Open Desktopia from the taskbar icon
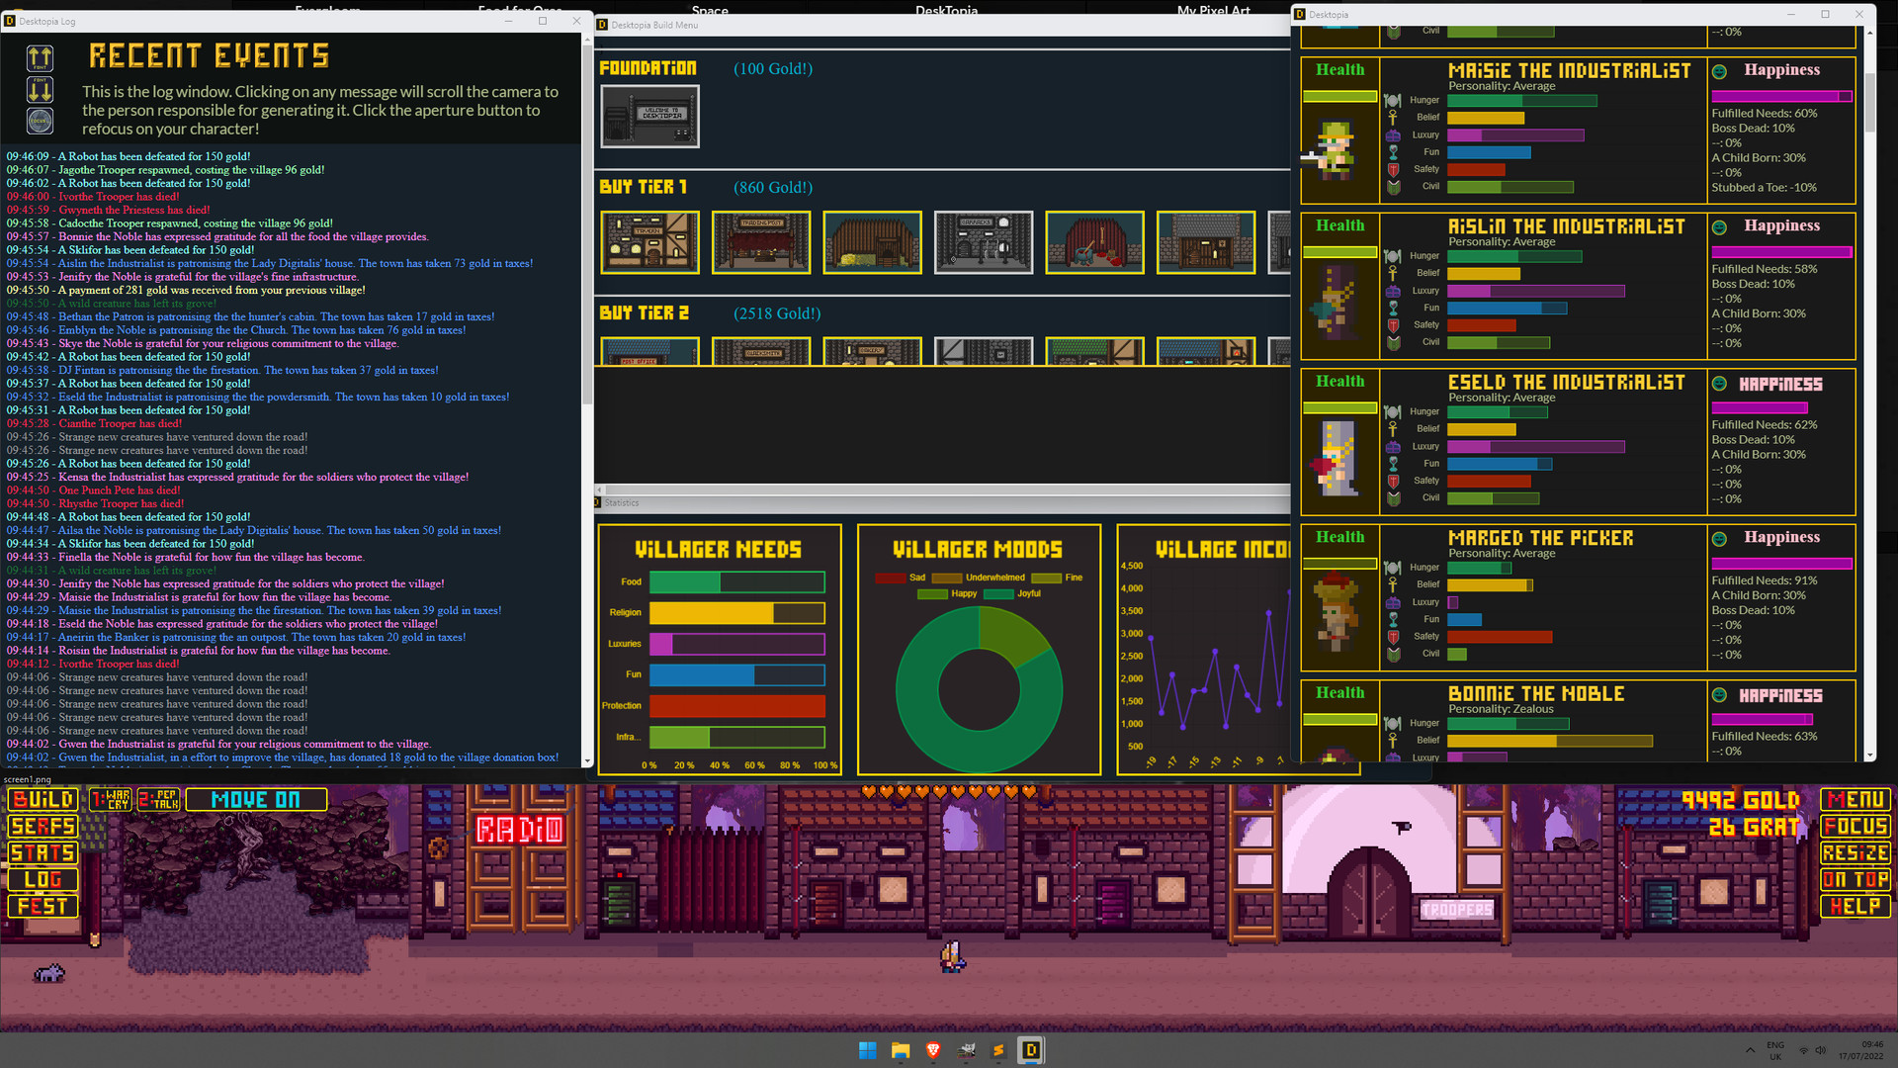The image size is (1898, 1068). [x=1031, y=1050]
